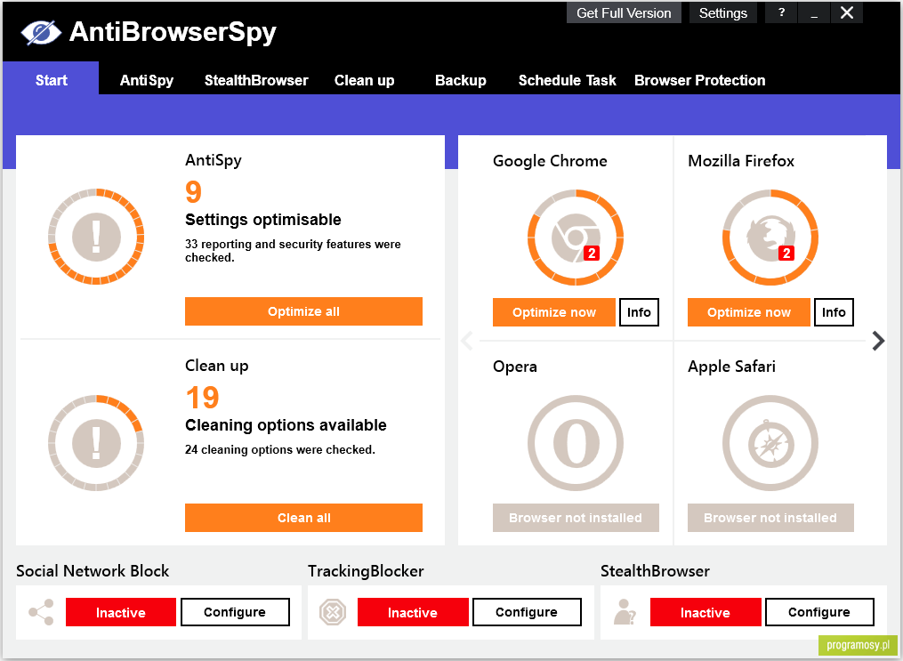The width and height of the screenshot is (903, 661).
Task: Open the Settings button
Action: [x=722, y=12]
